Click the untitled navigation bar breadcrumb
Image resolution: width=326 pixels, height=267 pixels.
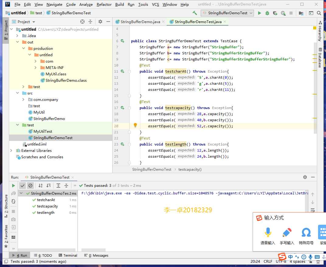tap(16, 13)
